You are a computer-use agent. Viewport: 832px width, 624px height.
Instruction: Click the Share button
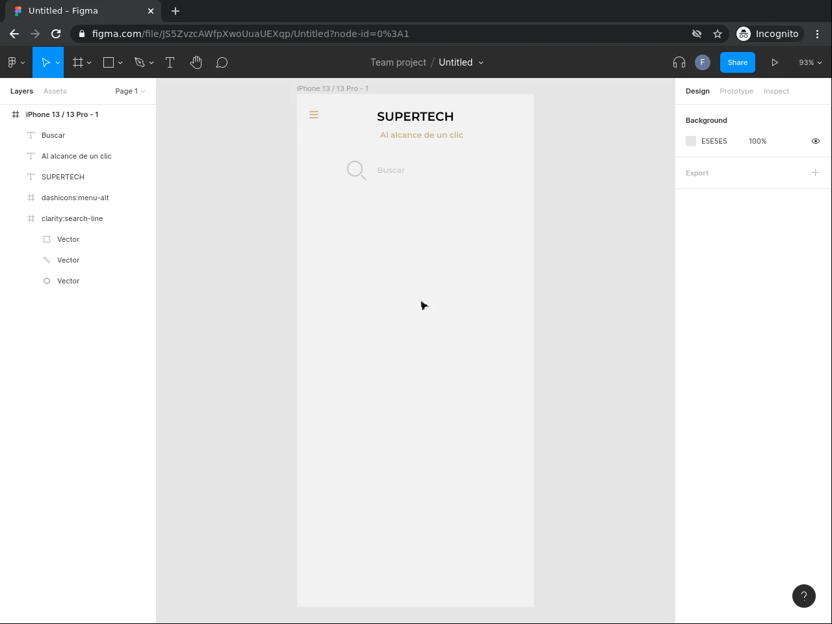coord(738,62)
